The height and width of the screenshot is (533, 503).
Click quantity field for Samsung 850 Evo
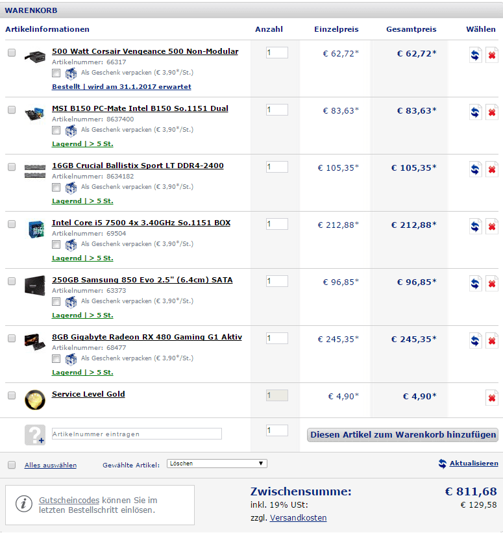coord(277,281)
